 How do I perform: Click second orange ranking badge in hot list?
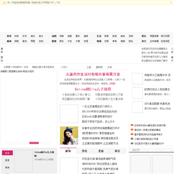coord(132,130)
